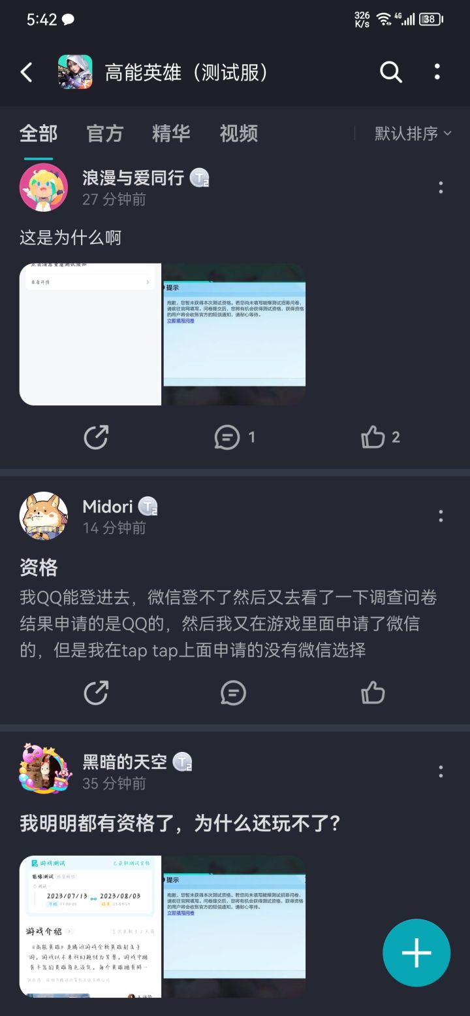Viewport: 470px width, 1016px height.
Task: Switch to the 官方 tab
Action: (104, 133)
